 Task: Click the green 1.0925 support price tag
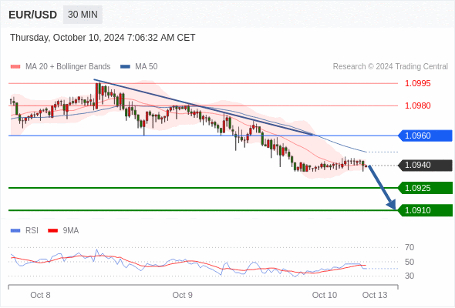click(425, 188)
